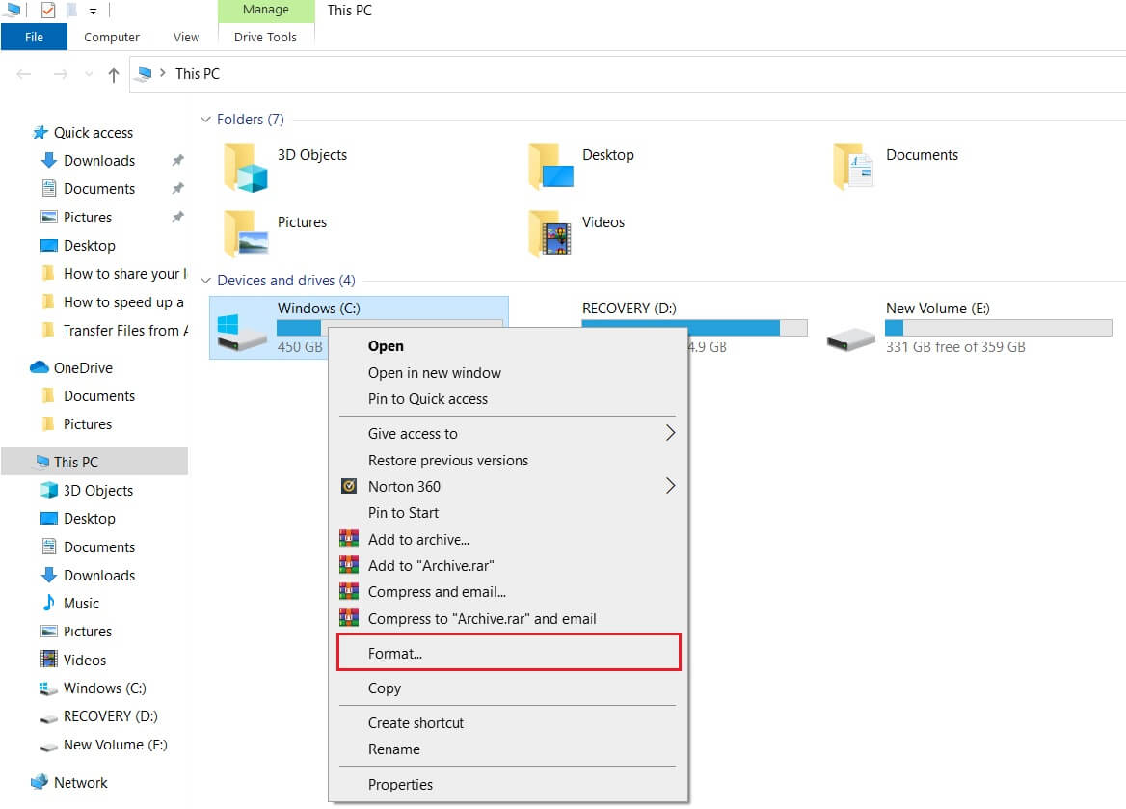Open 'How to share your' folder in sidebar
The width and height of the screenshot is (1126, 809).
pos(114,274)
